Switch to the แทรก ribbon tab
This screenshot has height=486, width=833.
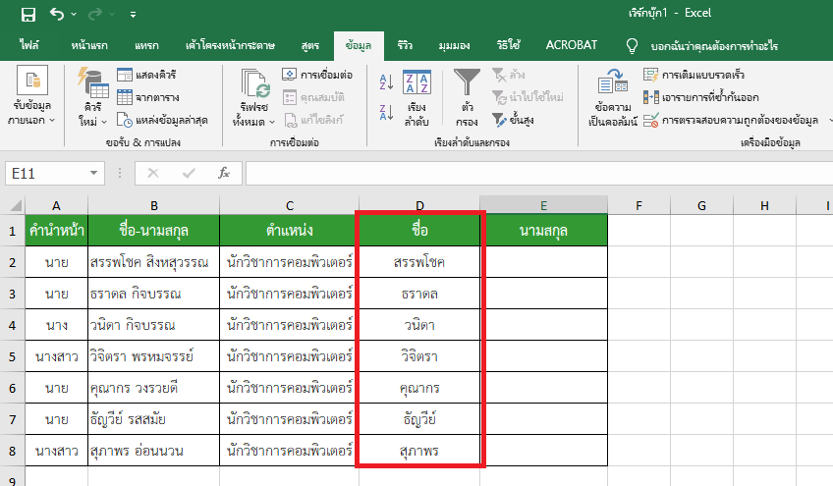[x=146, y=45]
